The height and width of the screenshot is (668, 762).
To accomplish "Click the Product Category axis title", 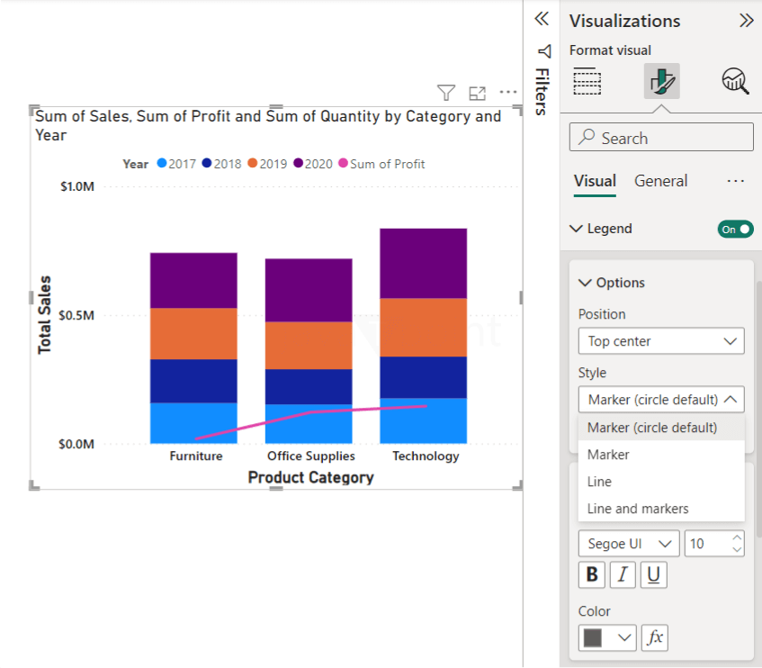I will click(x=310, y=477).
